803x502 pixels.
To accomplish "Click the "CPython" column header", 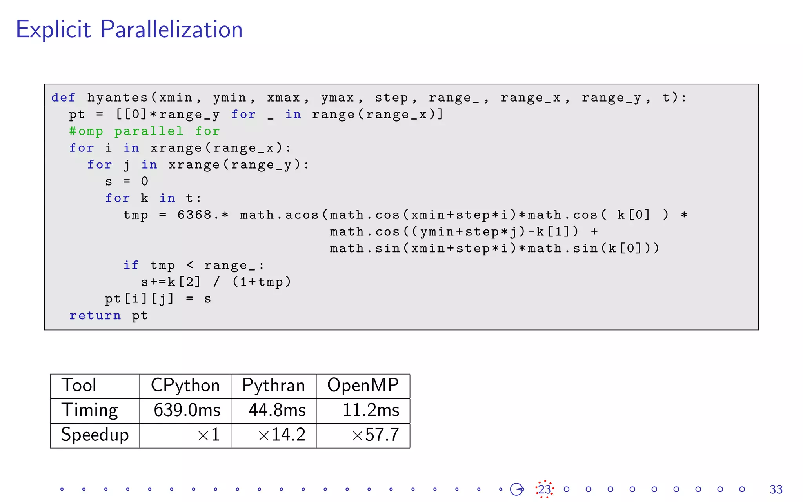I will tap(185, 386).
